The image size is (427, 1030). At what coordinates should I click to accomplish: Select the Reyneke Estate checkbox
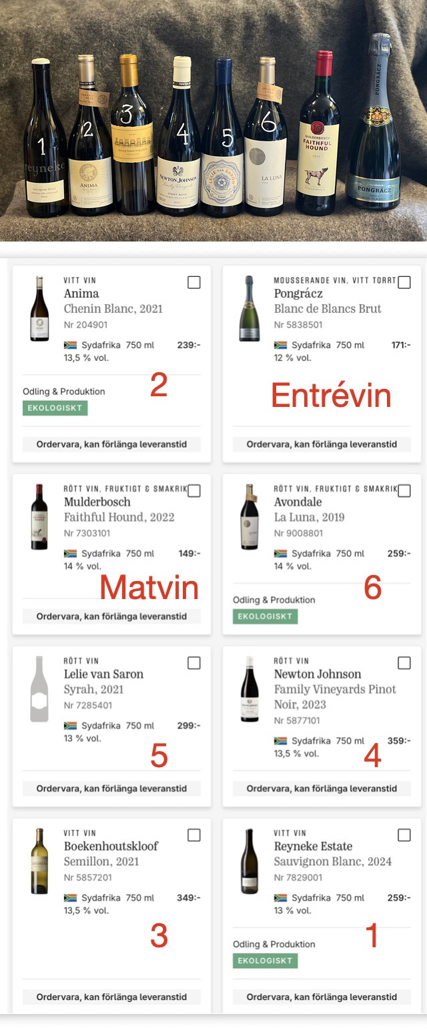[x=404, y=835]
